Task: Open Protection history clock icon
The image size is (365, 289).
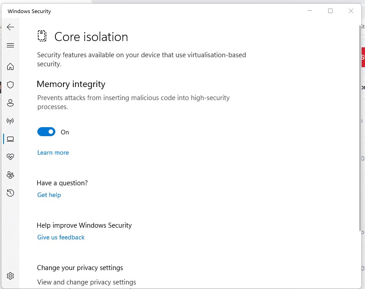Action: (x=10, y=193)
